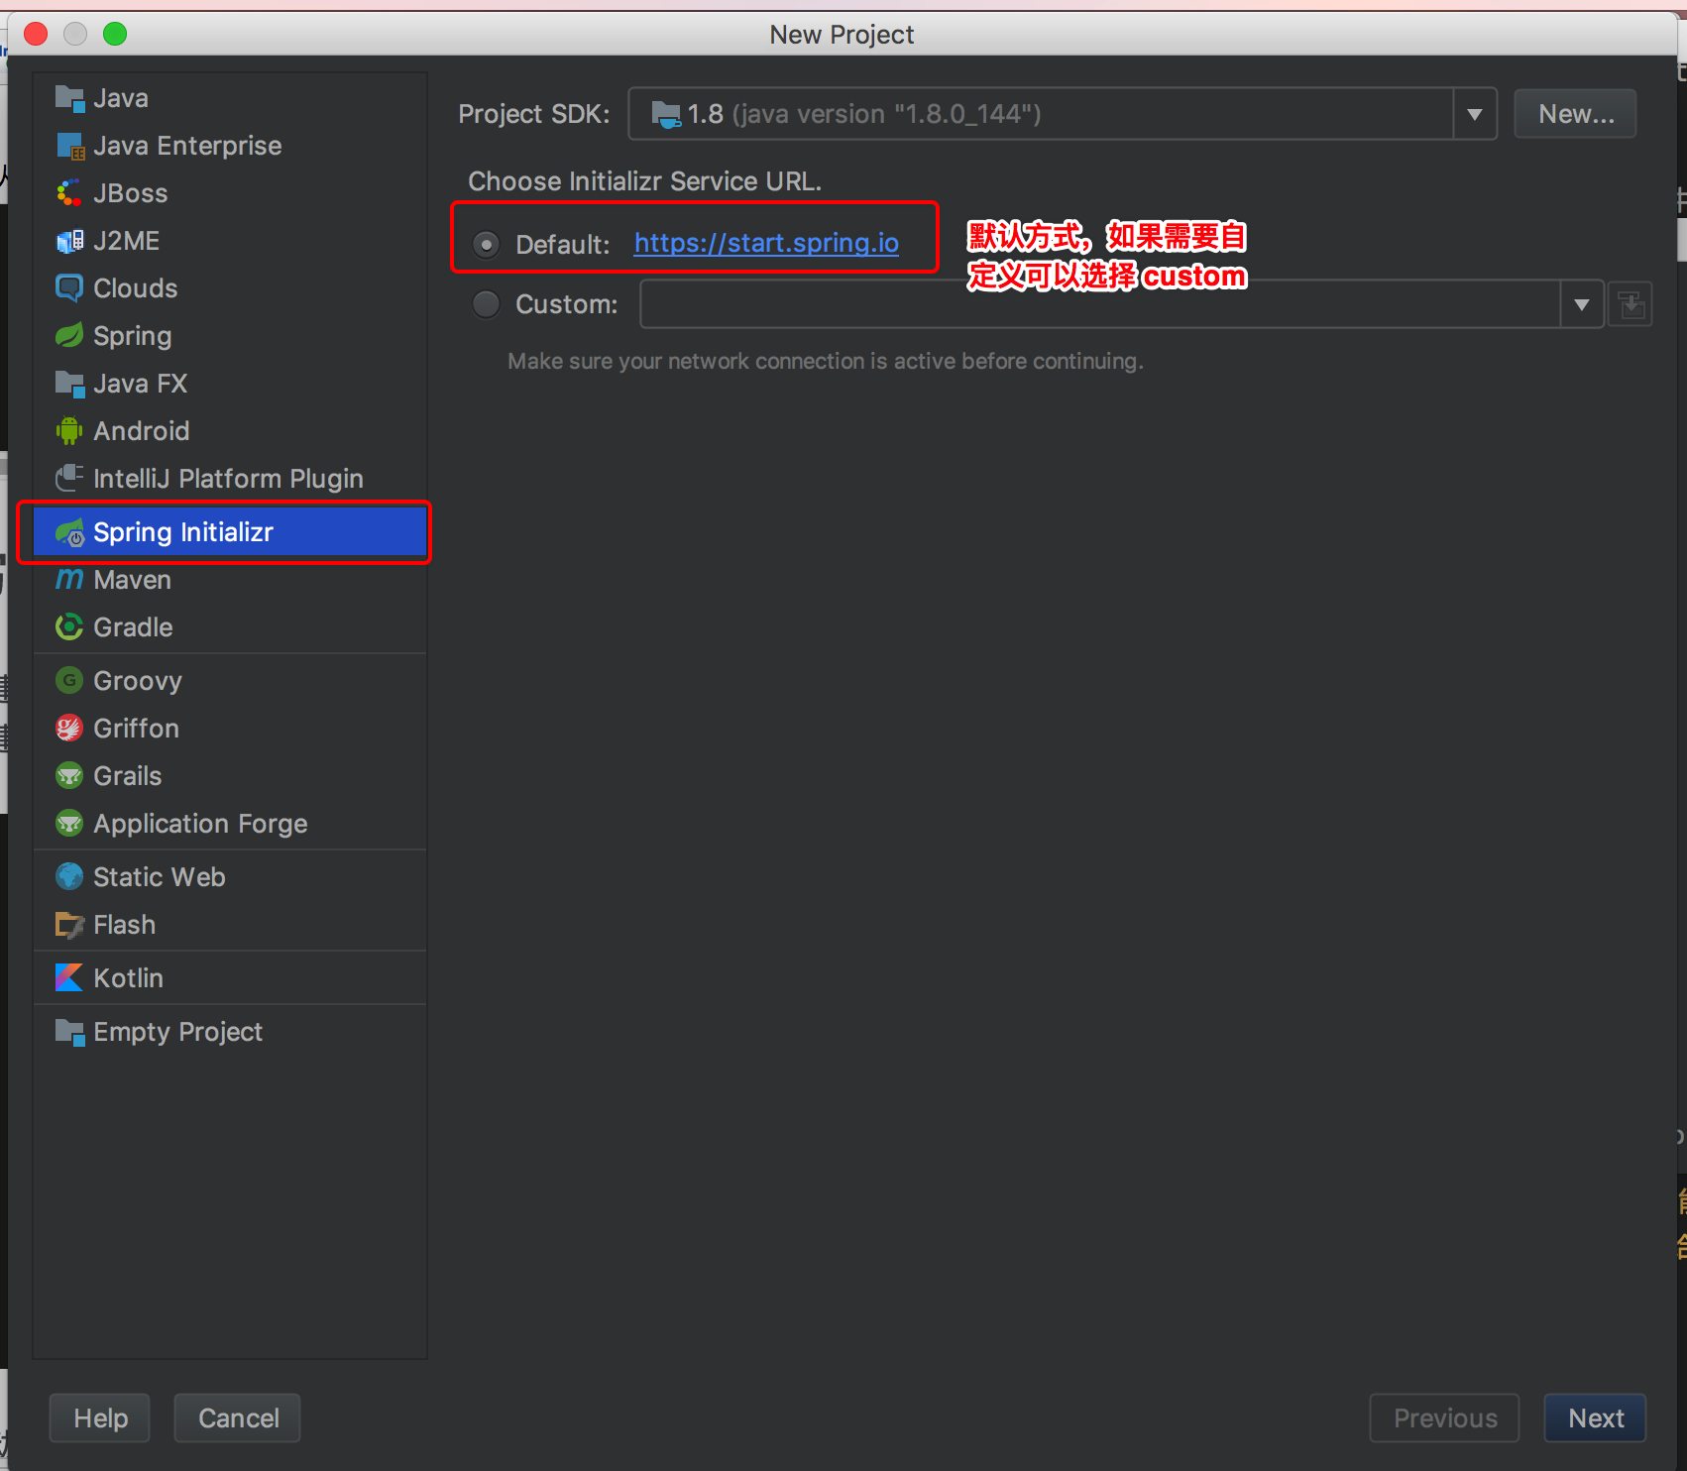Viewport: 1687px width, 1471px height.
Task: Click the Static Web globe icon
Action: point(69,877)
